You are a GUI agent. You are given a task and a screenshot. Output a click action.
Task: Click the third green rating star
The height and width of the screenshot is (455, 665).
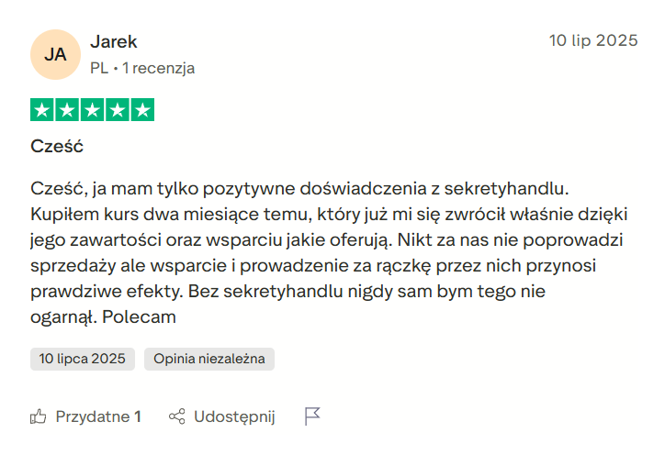[x=92, y=110]
